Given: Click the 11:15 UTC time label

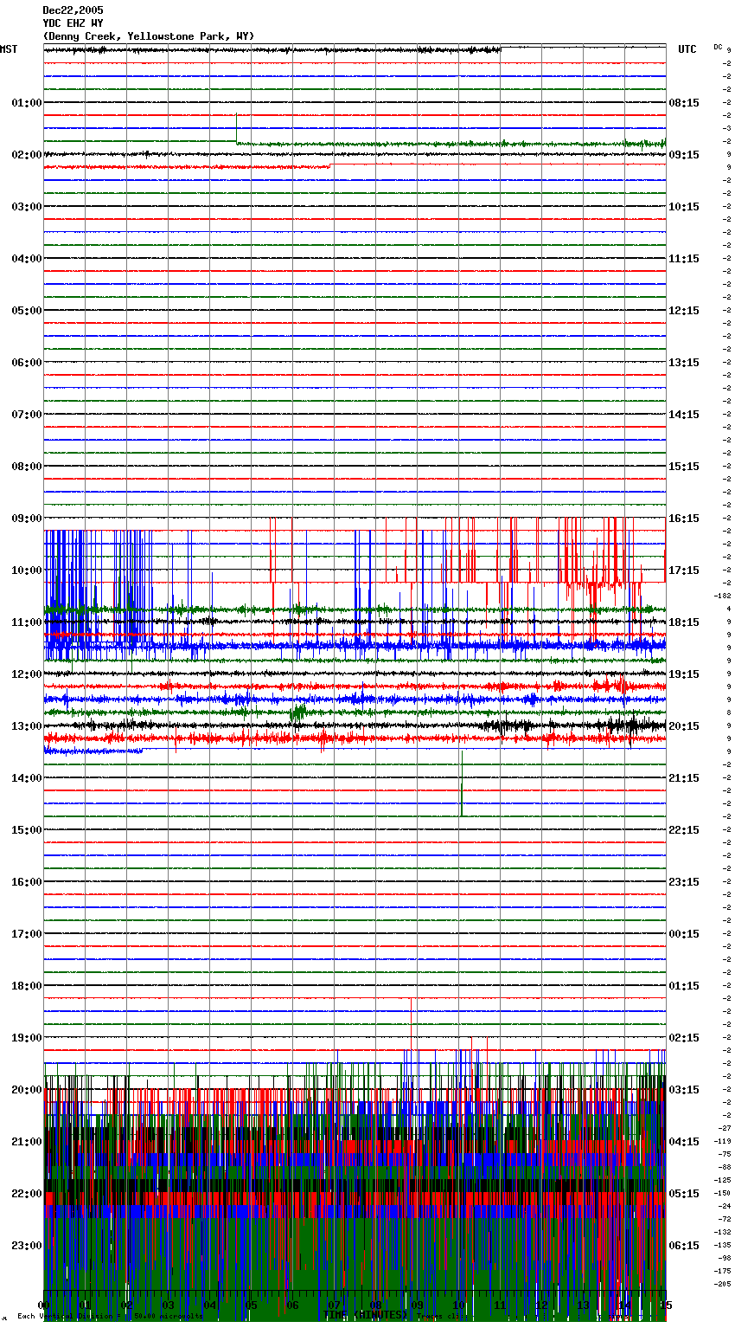Looking at the screenshot, I should (684, 259).
